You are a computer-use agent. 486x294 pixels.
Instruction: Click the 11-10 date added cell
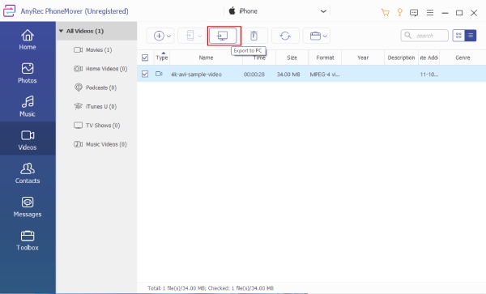point(429,75)
